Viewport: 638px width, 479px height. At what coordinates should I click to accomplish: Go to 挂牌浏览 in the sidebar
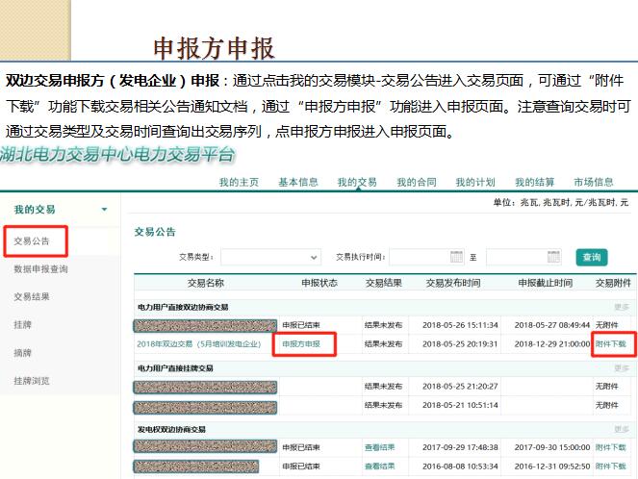coord(33,381)
